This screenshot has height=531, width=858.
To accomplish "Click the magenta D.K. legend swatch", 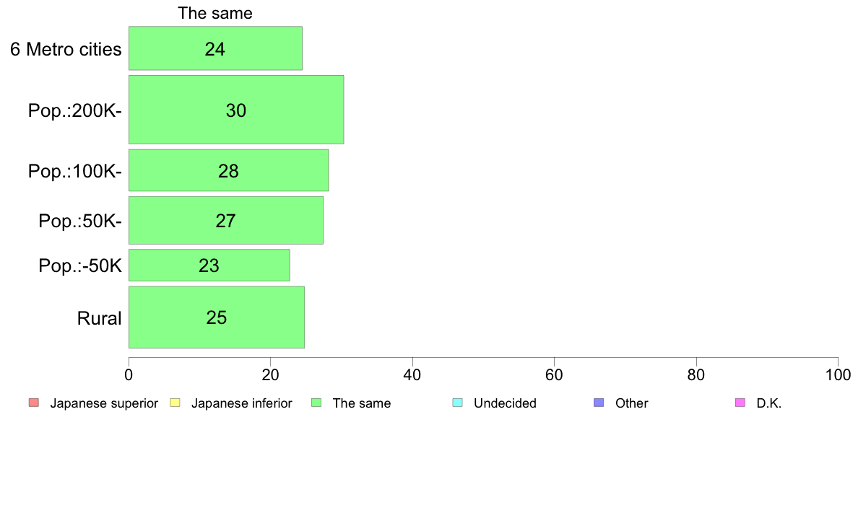I will [x=740, y=403].
